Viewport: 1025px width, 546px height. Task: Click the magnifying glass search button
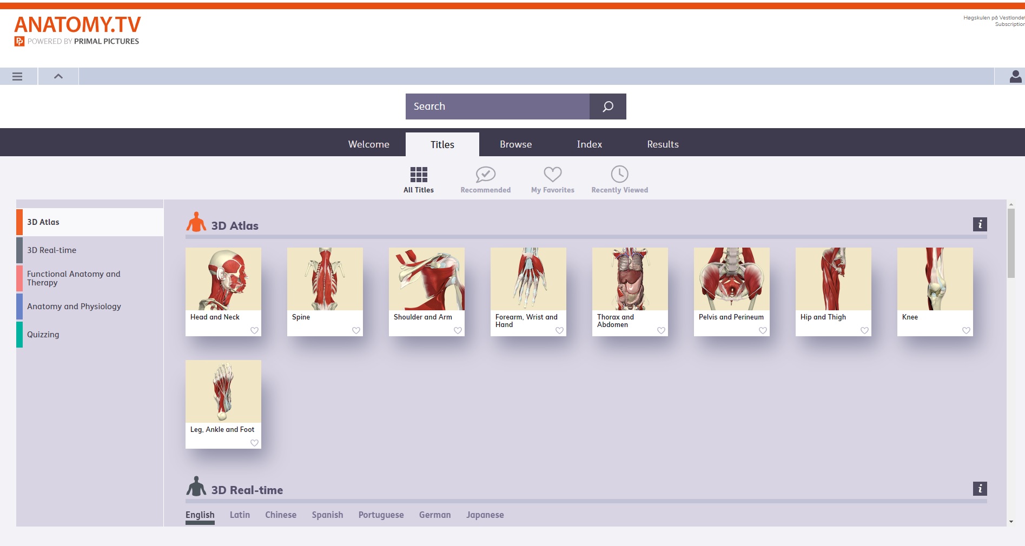coord(607,106)
